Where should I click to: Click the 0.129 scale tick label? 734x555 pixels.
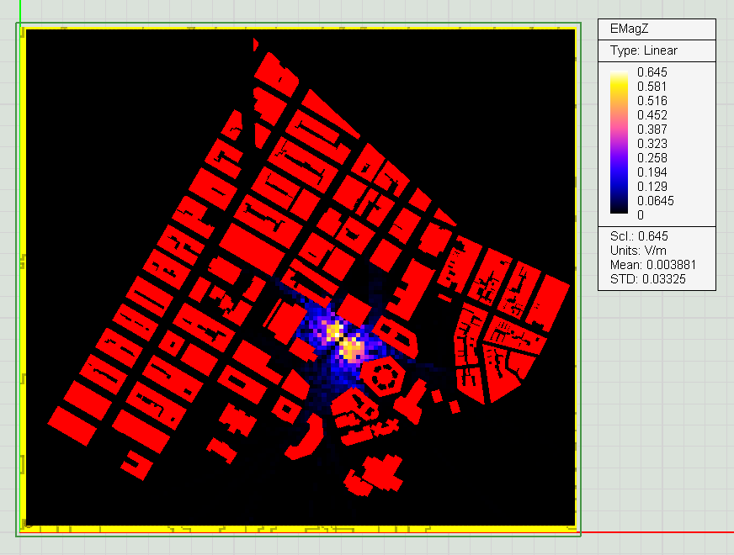coord(652,187)
